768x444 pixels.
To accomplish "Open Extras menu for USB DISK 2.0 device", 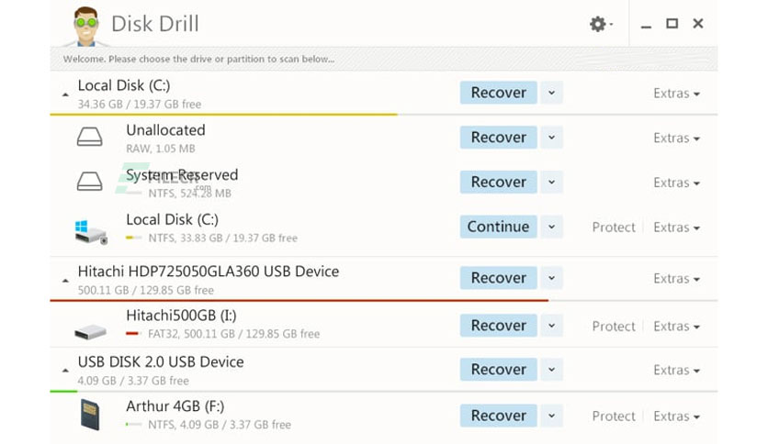I will point(676,371).
